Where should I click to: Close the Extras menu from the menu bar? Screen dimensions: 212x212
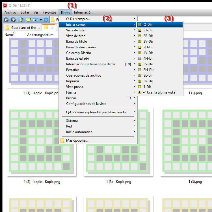point(65,12)
